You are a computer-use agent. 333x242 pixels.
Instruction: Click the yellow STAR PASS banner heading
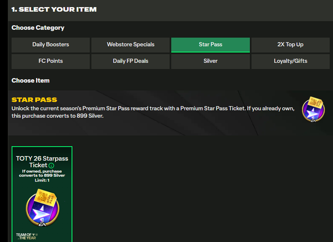34,100
